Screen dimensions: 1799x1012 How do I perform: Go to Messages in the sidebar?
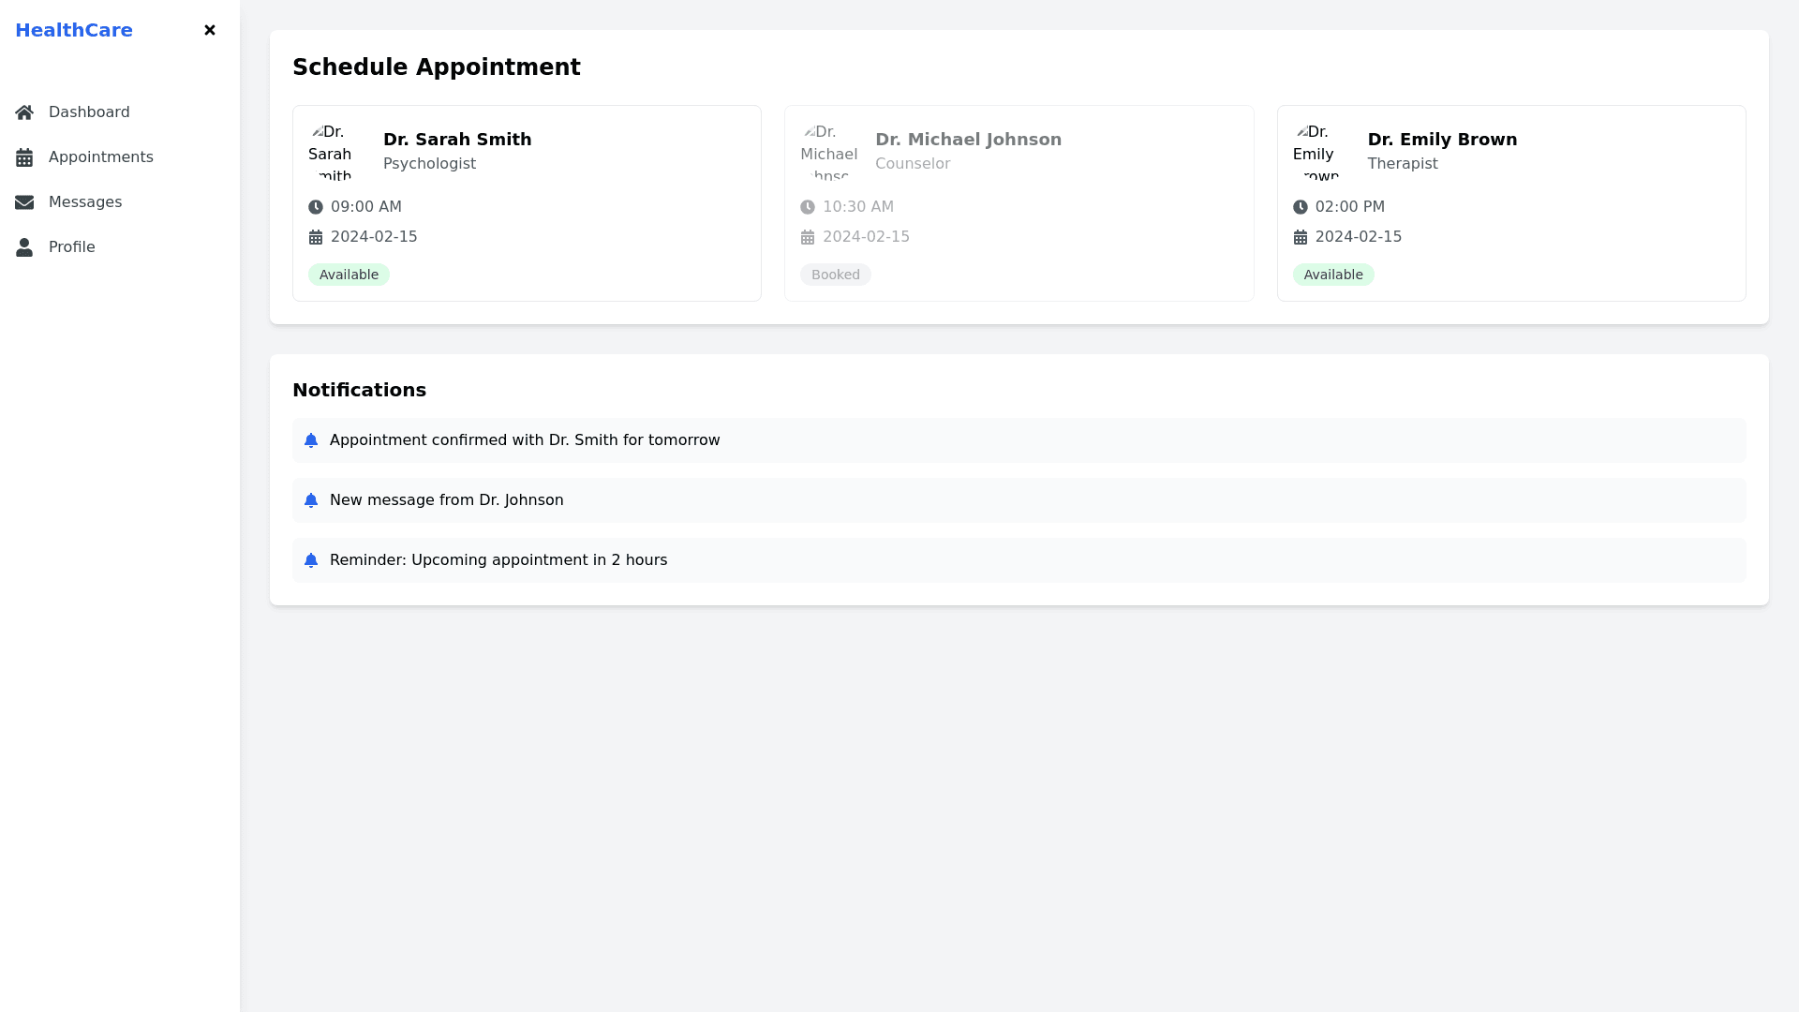click(84, 202)
